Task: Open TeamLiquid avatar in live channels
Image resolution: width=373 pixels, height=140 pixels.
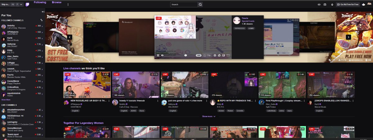Action: (x=3, y=135)
